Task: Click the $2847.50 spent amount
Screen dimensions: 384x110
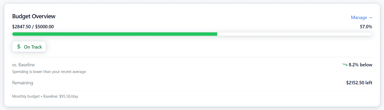Action: click(x=21, y=26)
